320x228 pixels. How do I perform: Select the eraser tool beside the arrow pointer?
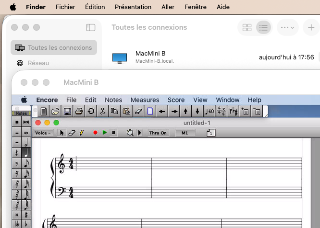pyautogui.click(x=72, y=133)
